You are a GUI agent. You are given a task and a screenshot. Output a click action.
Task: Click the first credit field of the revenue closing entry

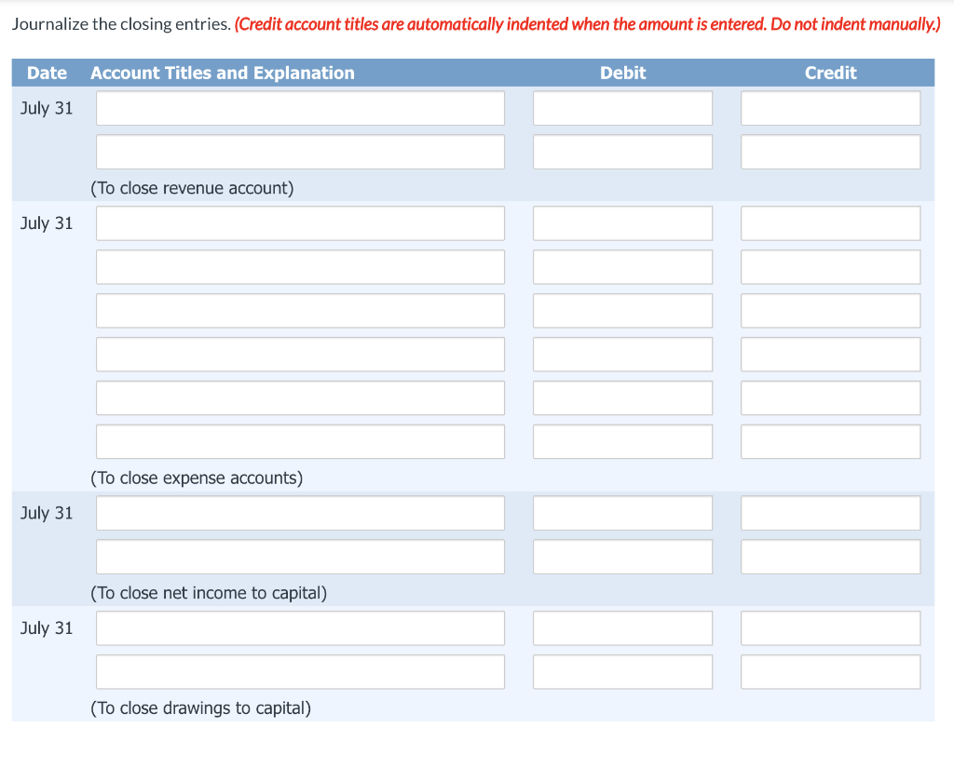[830, 108]
